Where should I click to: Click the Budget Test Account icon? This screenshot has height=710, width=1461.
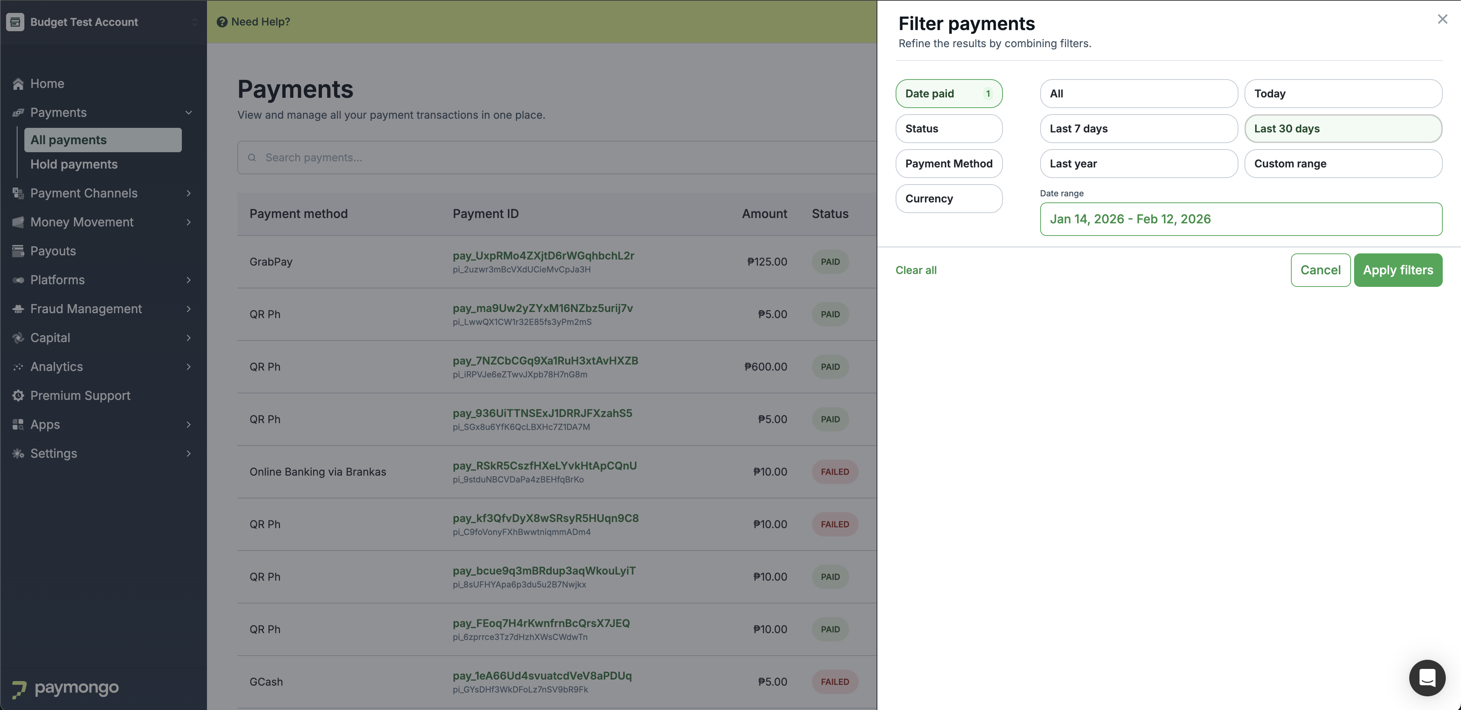(15, 22)
